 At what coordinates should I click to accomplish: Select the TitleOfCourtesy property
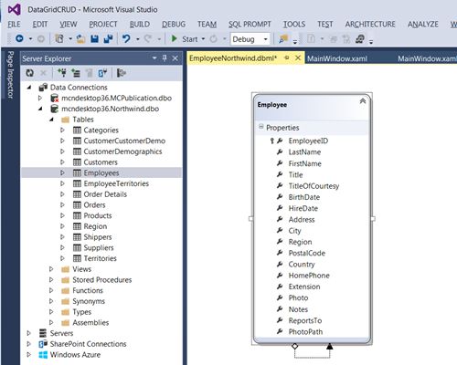(314, 186)
